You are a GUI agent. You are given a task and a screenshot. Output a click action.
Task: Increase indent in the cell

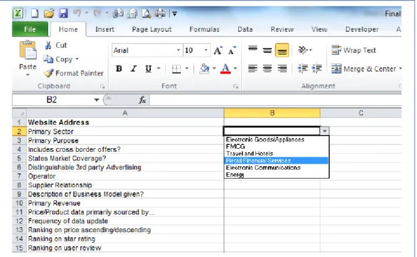click(x=317, y=69)
